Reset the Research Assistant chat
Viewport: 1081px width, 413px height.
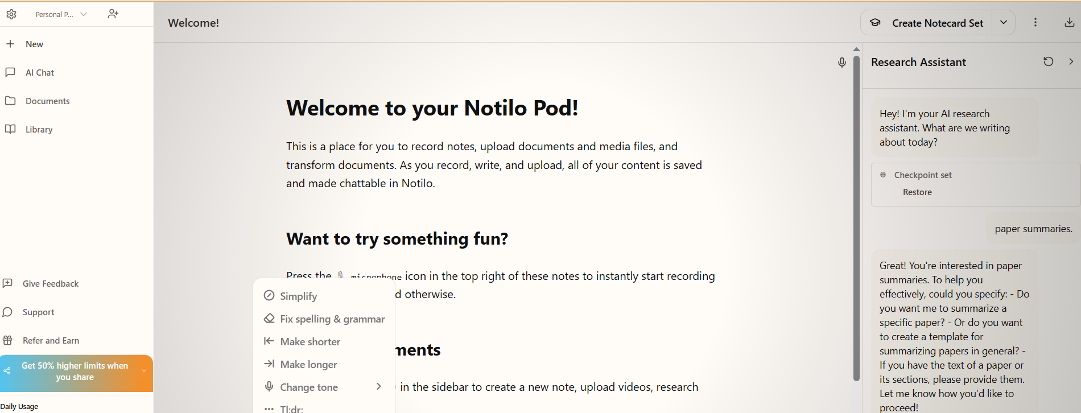pos(1049,61)
